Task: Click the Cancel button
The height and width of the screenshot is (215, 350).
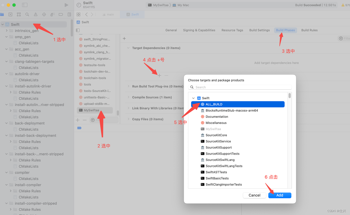Action: (x=254, y=195)
